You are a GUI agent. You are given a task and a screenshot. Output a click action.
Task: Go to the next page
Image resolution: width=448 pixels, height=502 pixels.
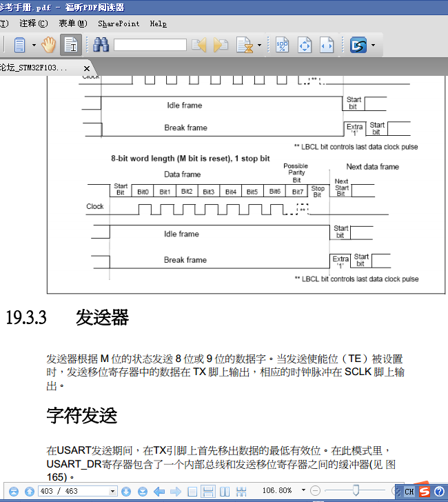[x=126, y=491]
